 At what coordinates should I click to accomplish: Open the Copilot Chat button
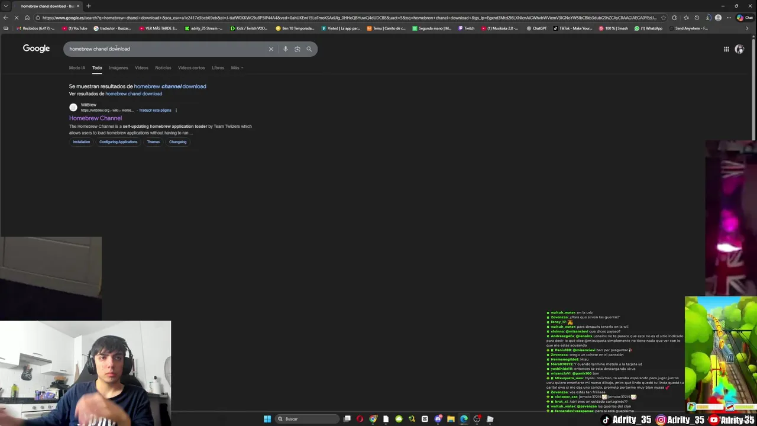(745, 18)
